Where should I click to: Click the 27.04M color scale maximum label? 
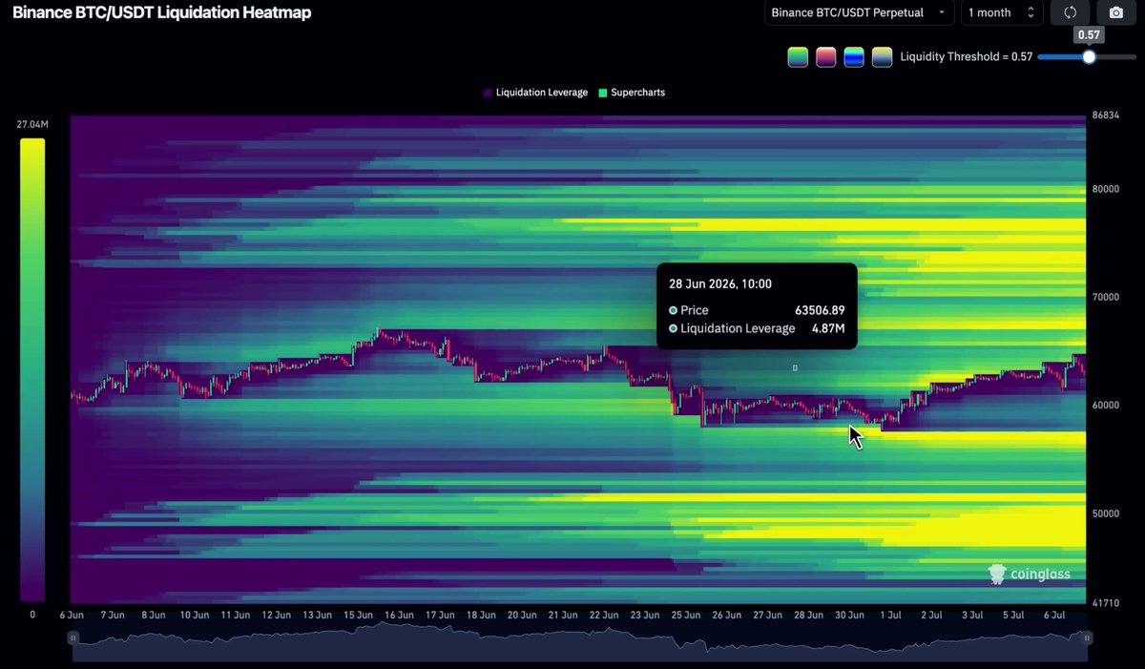32,125
